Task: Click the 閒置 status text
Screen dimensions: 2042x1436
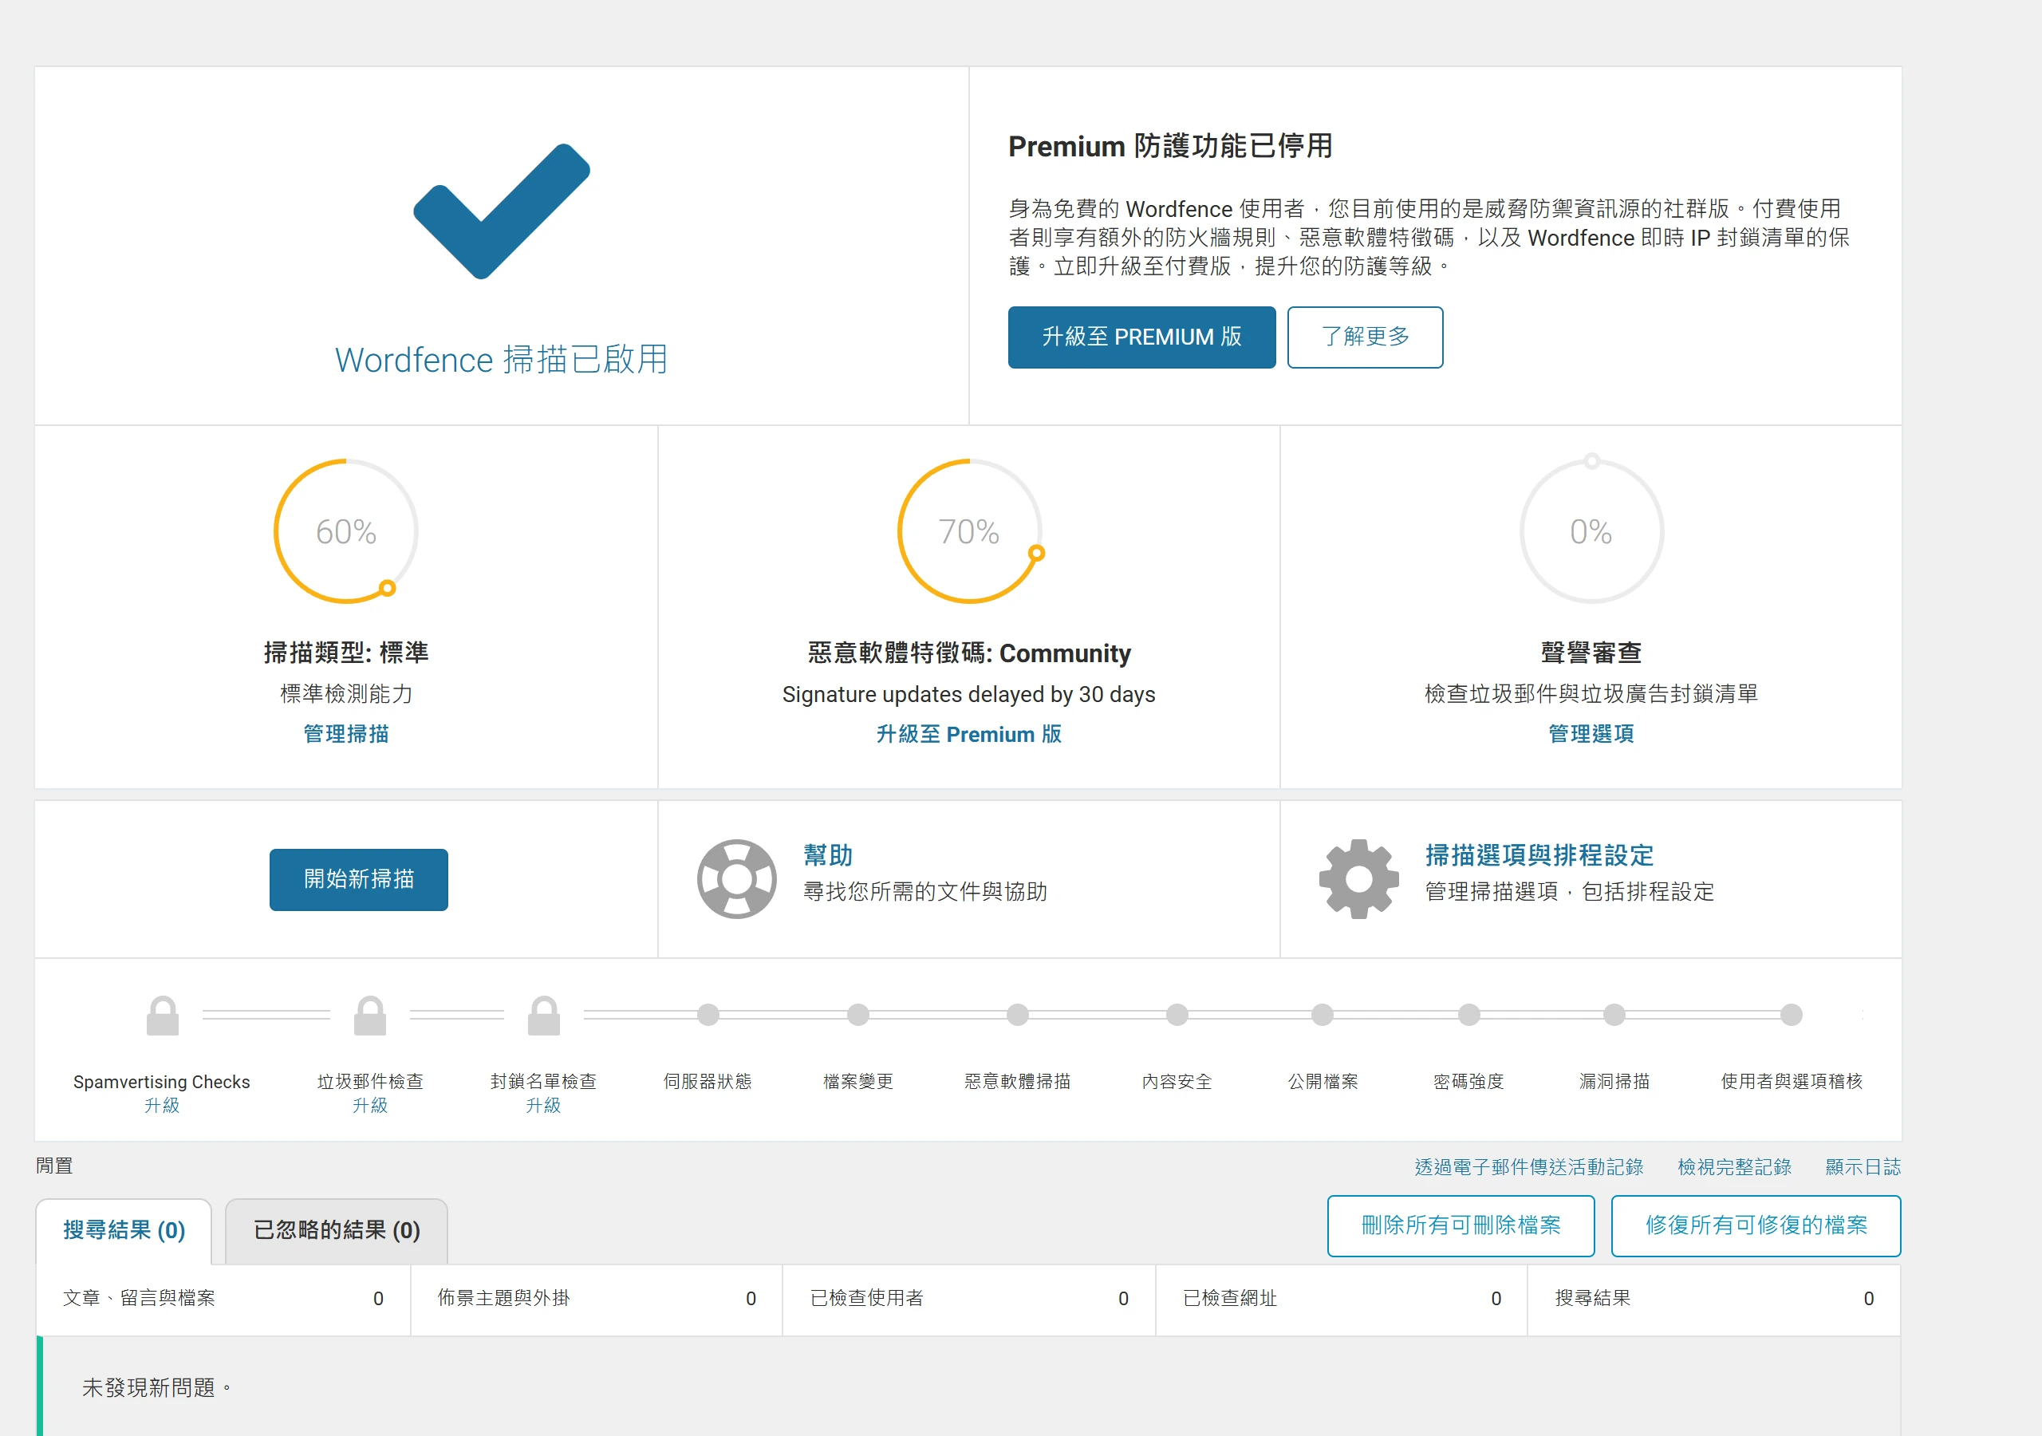Action: pyautogui.click(x=54, y=1166)
